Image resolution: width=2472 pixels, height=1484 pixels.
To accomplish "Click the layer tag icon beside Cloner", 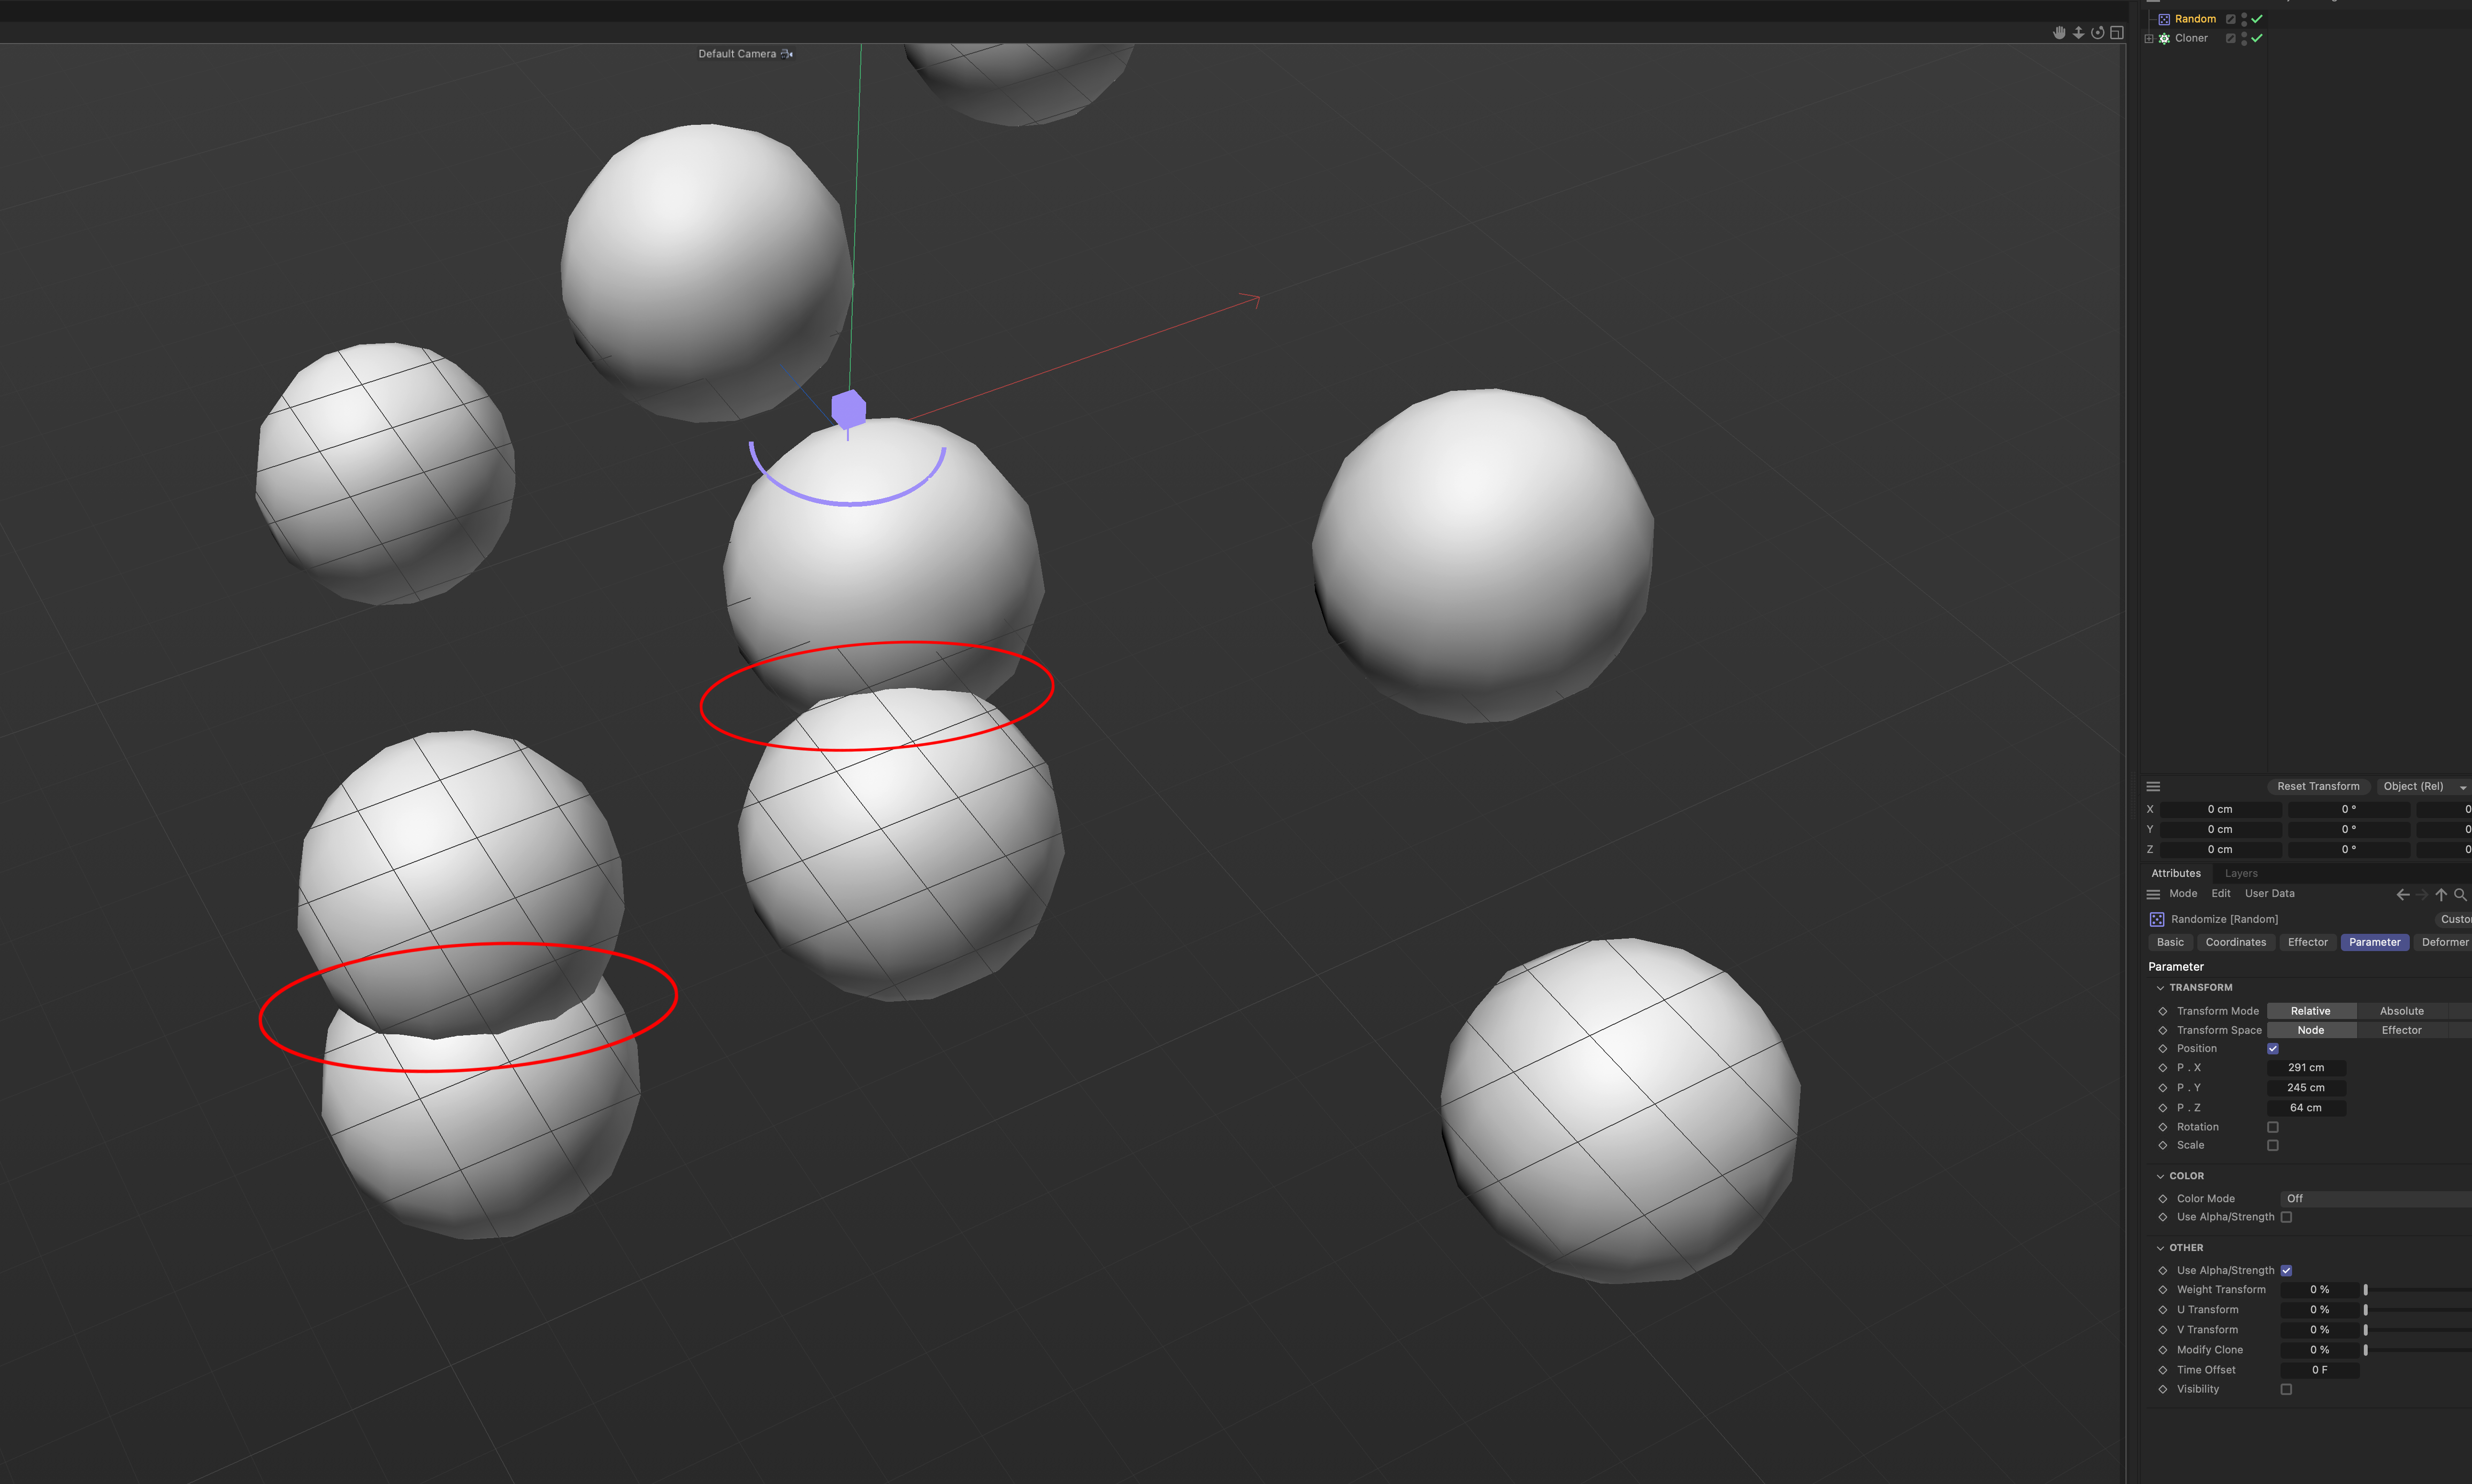I will [2230, 38].
